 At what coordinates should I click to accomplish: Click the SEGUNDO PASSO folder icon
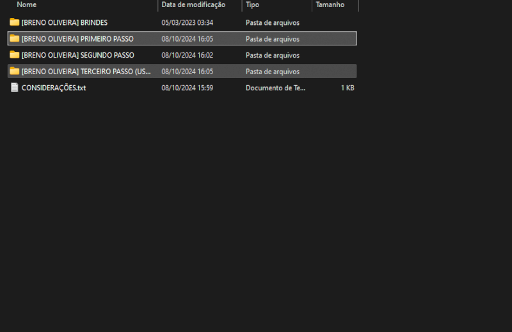click(14, 55)
